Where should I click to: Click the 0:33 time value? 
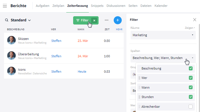107,72
